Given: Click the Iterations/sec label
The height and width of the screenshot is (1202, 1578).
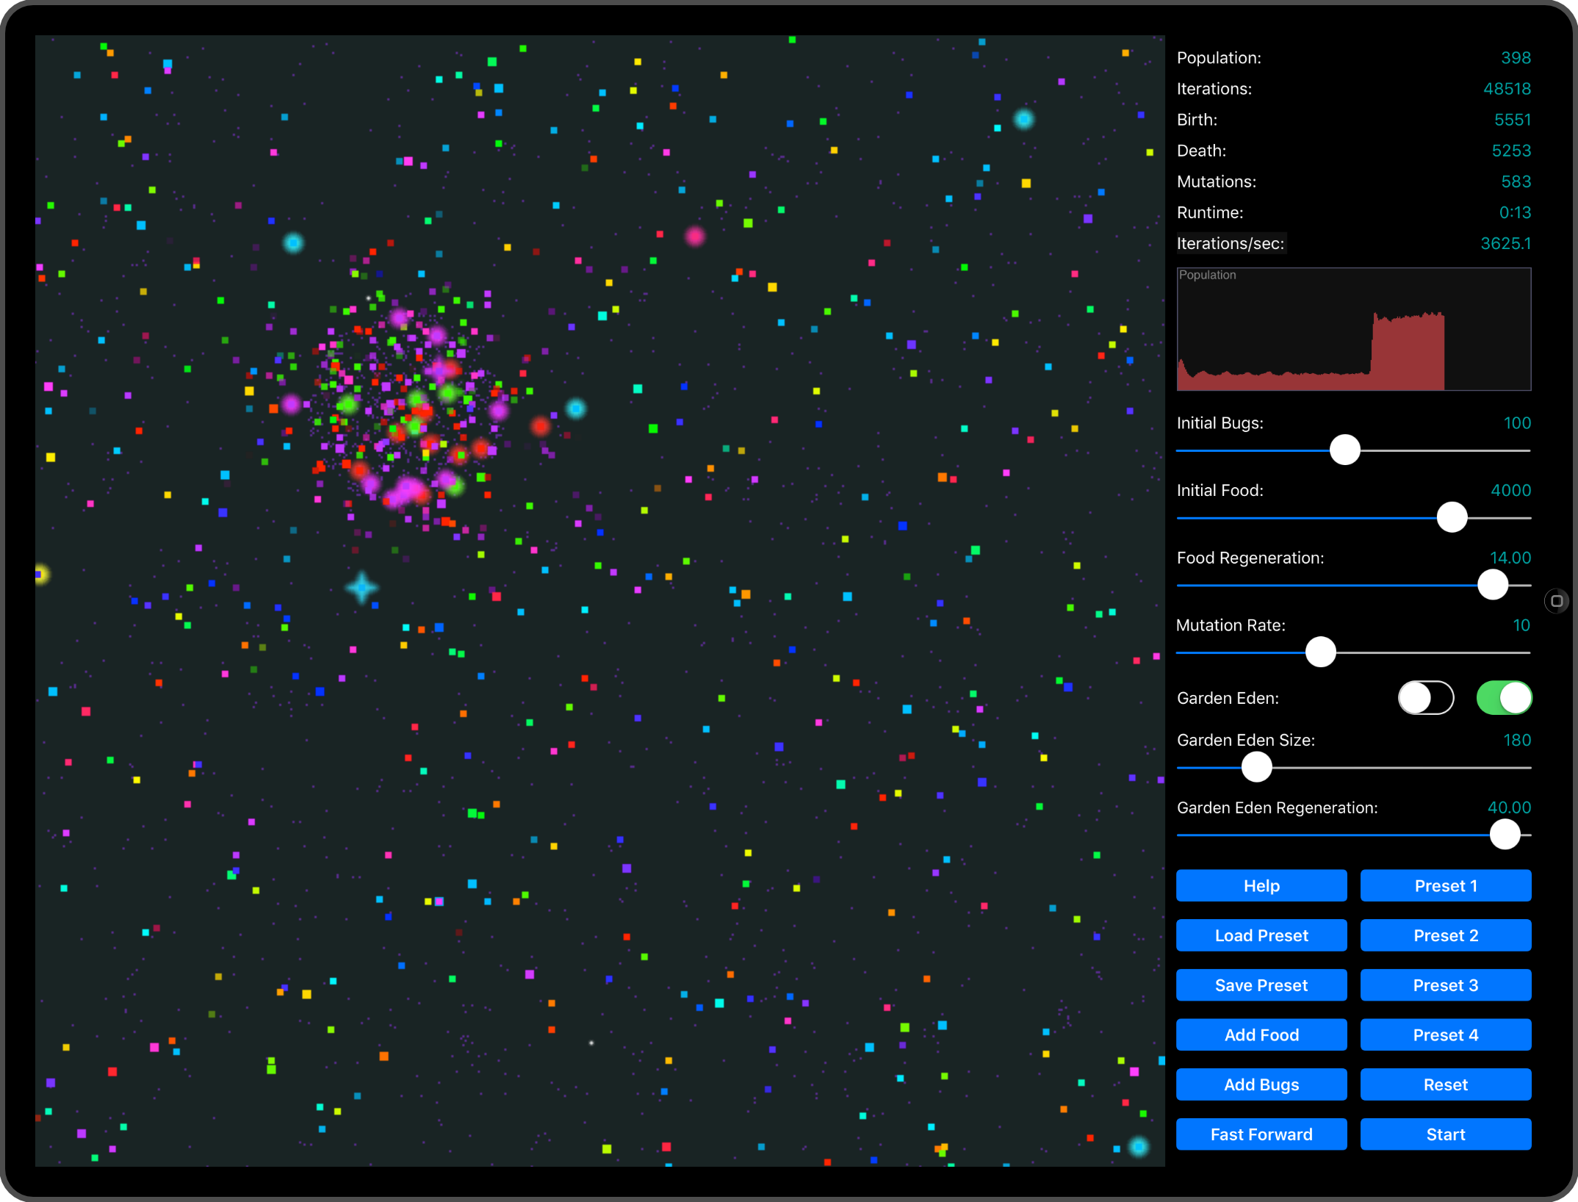Looking at the screenshot, I should [x=1231, y=244].
